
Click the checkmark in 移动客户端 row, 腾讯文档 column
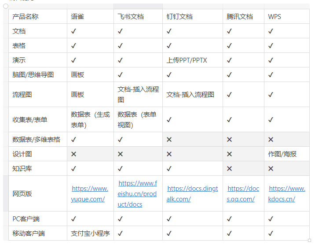(x=229, y=234)
